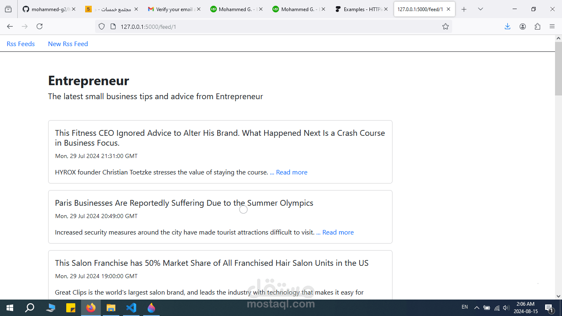
Task: Open a new browser tab
Action: point(464,9)
